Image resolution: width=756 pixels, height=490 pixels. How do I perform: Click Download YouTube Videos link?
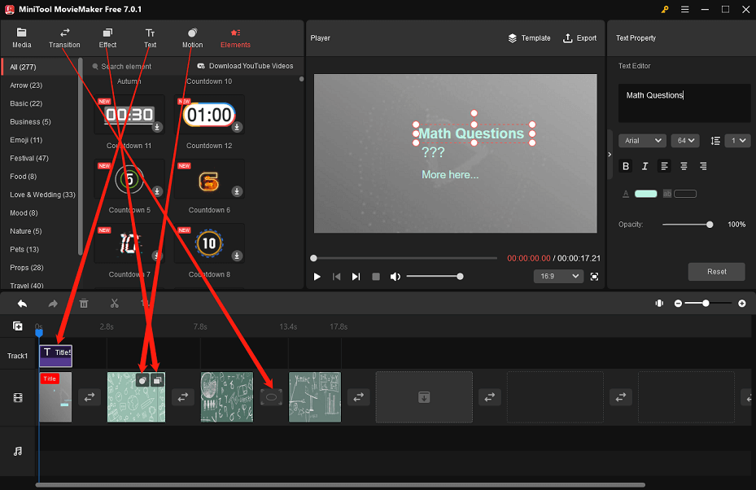pyautogui.click(x=245, y=66)
